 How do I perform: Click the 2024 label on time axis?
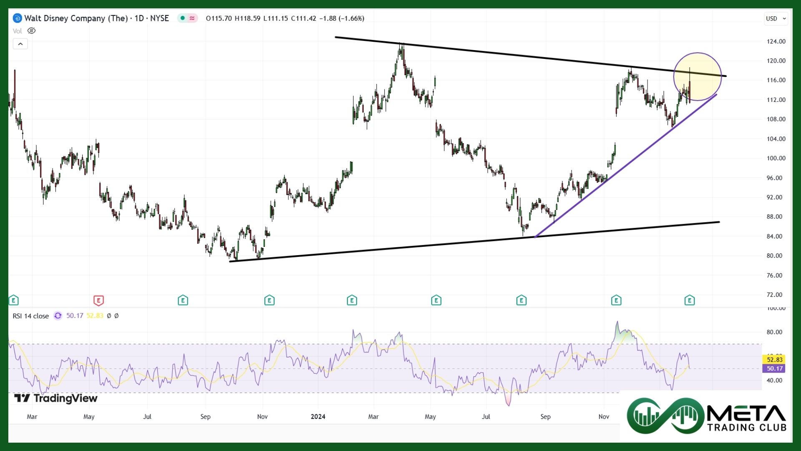(318, 416)
